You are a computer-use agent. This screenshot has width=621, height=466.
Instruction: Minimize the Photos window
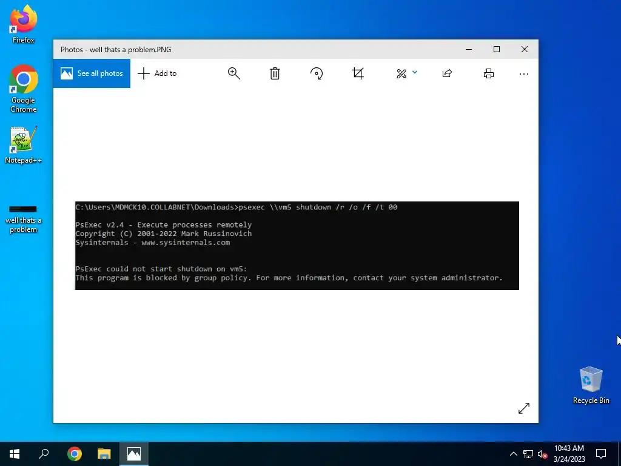coord(469,49)
